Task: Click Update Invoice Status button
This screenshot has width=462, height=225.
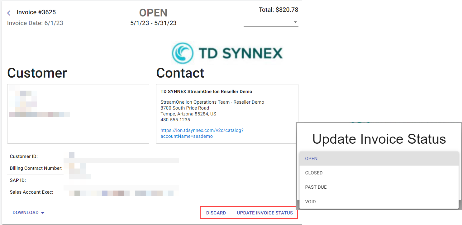Action: 265,213
